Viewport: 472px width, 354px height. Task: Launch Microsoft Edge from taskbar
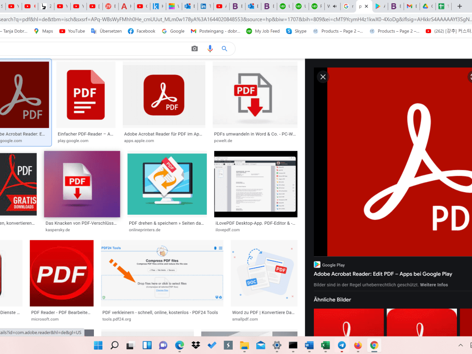pyautogui.click(x=179, y=346)
